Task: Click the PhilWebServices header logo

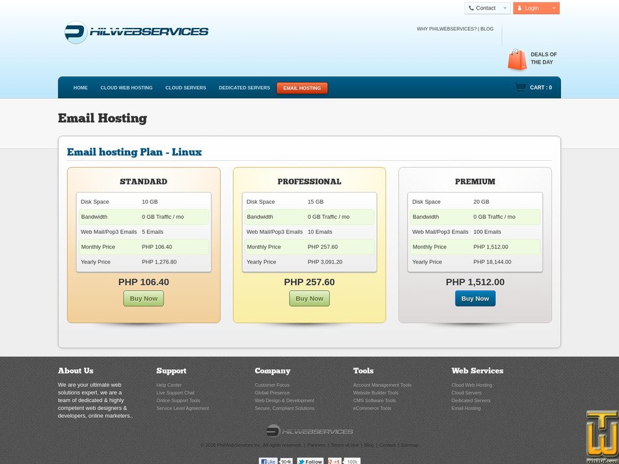Action: click(136, 32)
